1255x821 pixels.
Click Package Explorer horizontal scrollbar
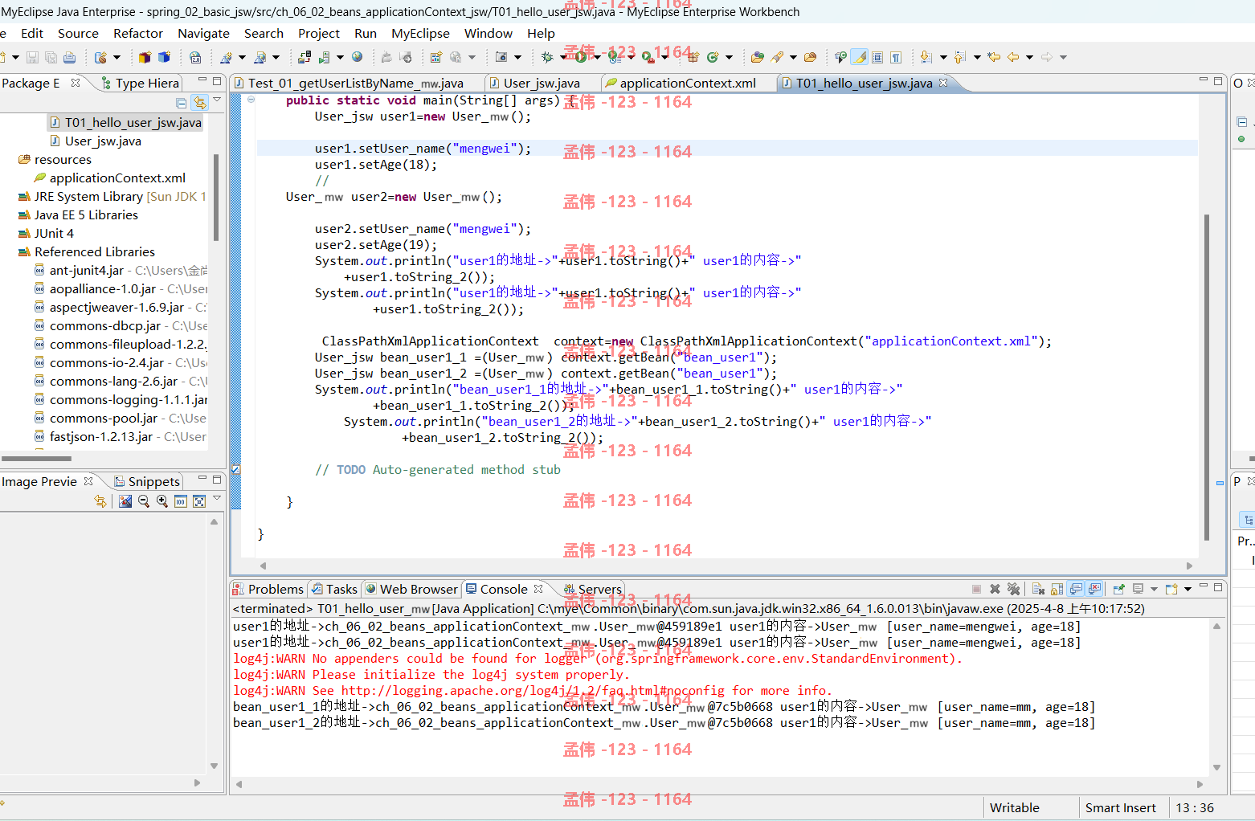coord(36,459)
